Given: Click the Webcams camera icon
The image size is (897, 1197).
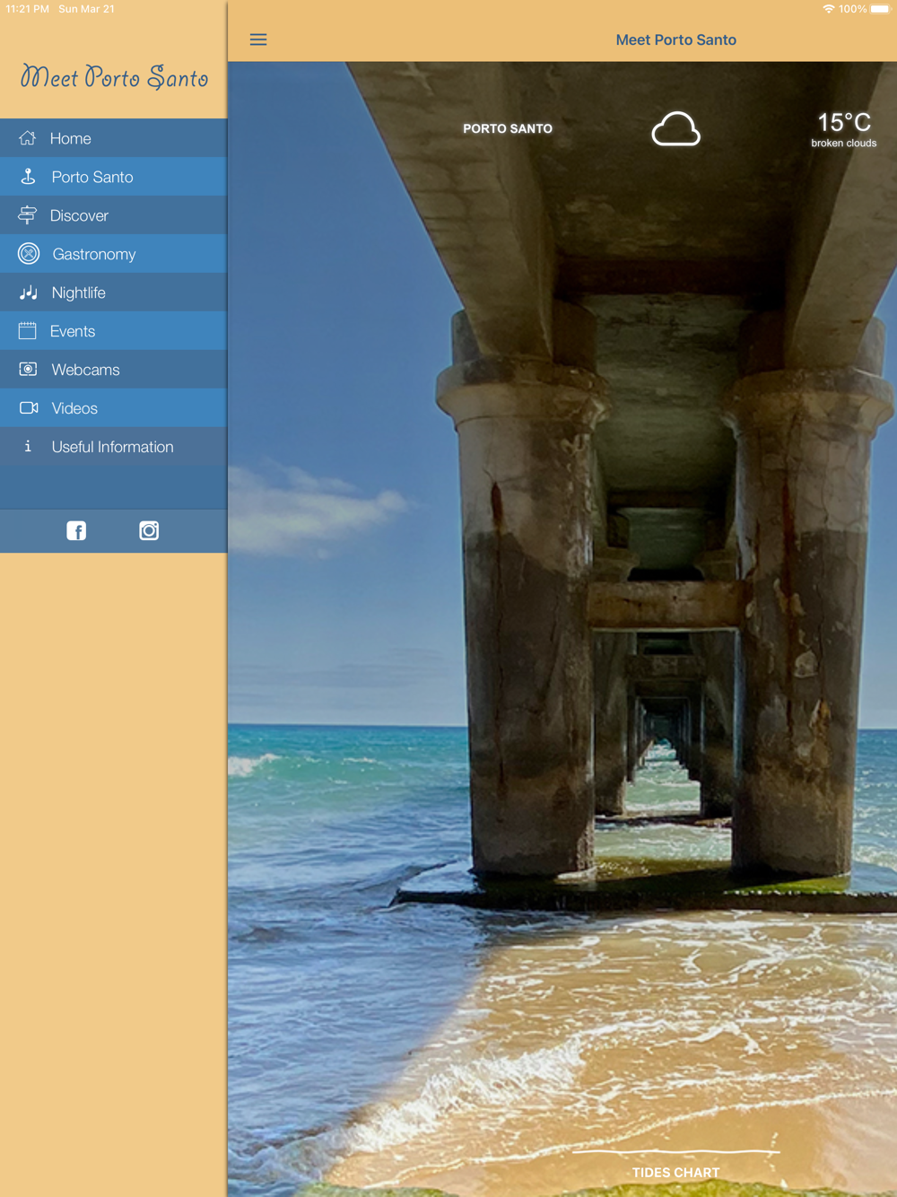Looking at the screenshot, I should click(29, 370).
